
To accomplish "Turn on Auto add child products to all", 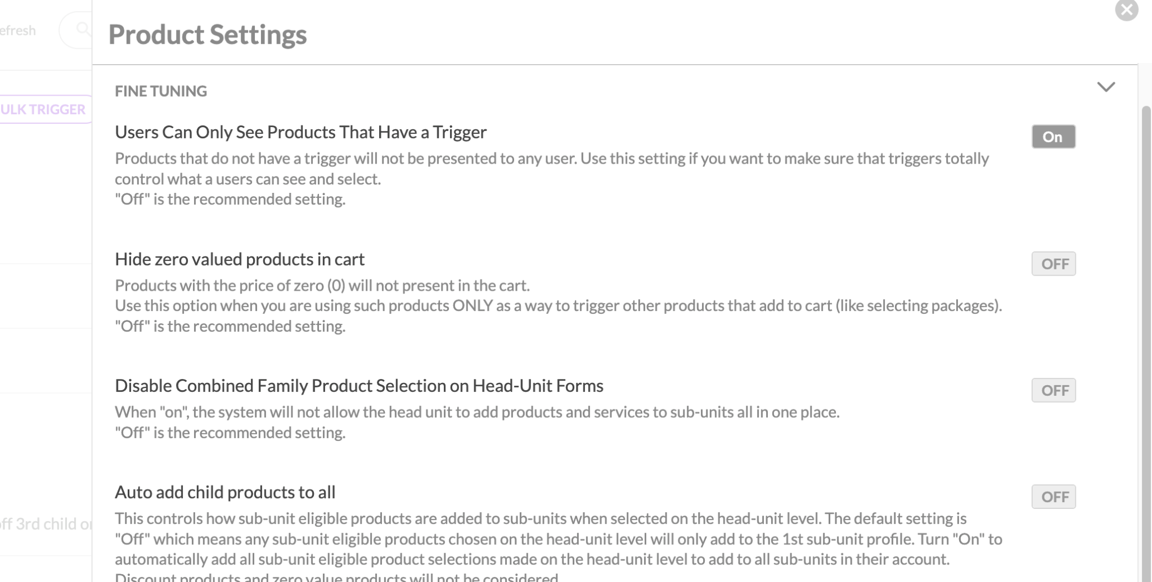I will point(1054,497).
